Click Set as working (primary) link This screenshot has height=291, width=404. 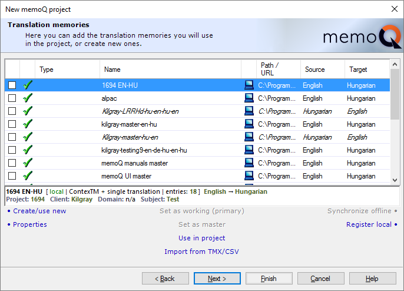coord(202,211)
